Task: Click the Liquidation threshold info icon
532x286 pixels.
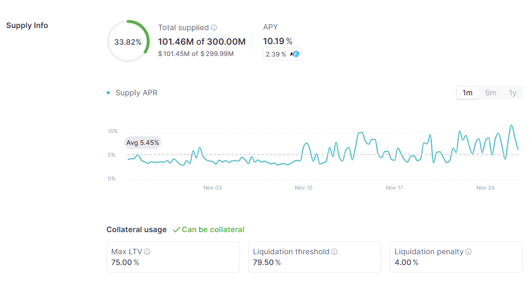Action: [x=334, y=252]
